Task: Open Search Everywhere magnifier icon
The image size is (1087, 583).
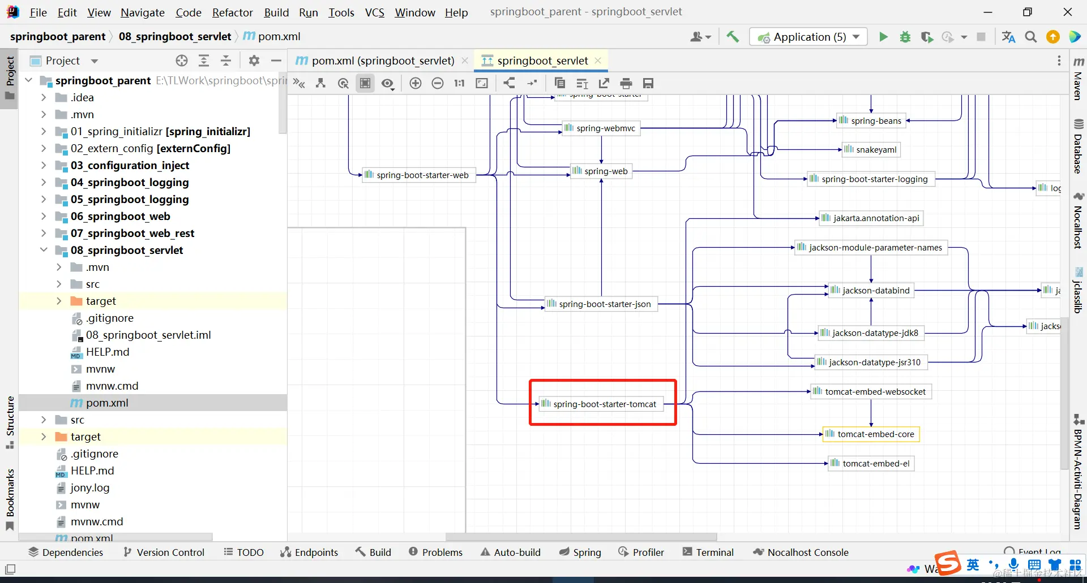Action: click(1031, 37)
